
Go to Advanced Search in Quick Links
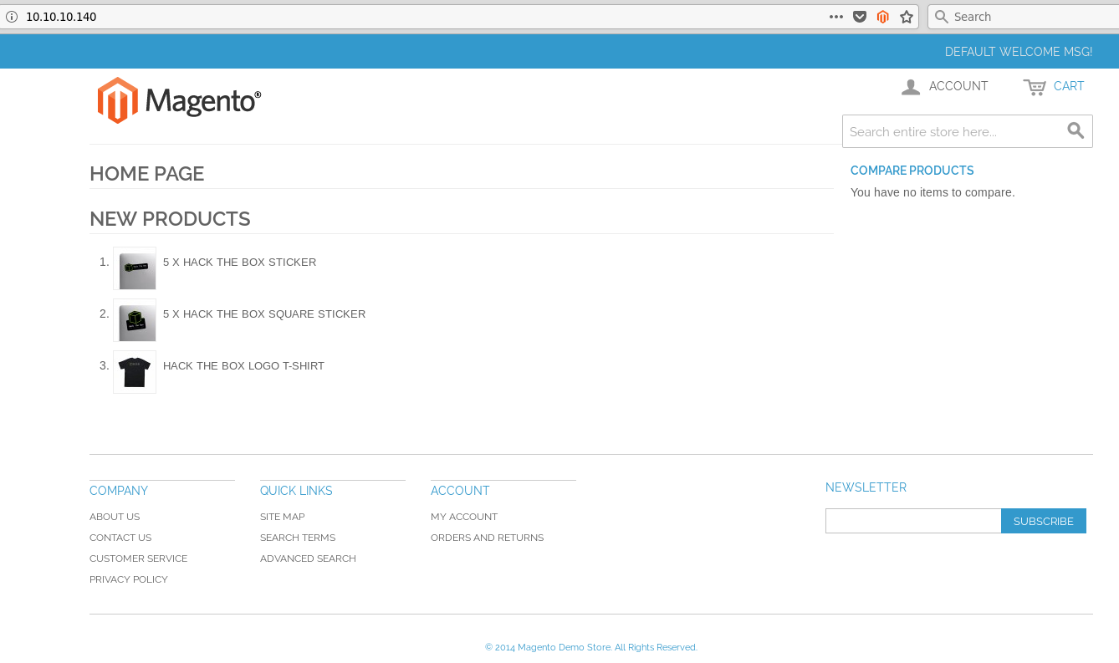(308, 558)
